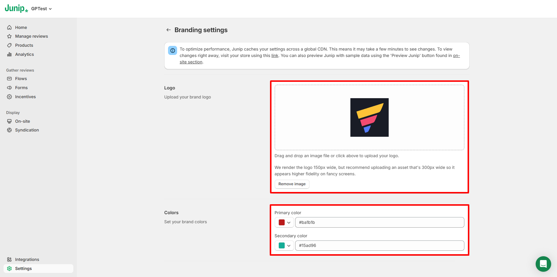
Task: Expand the GPTest store switcher dropdown
Action: click(41, 9)
